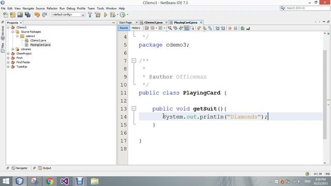Open Debug Project dropdown arrow
The height and width of the screenshot is (186, 331).
[x=117, y=15]
